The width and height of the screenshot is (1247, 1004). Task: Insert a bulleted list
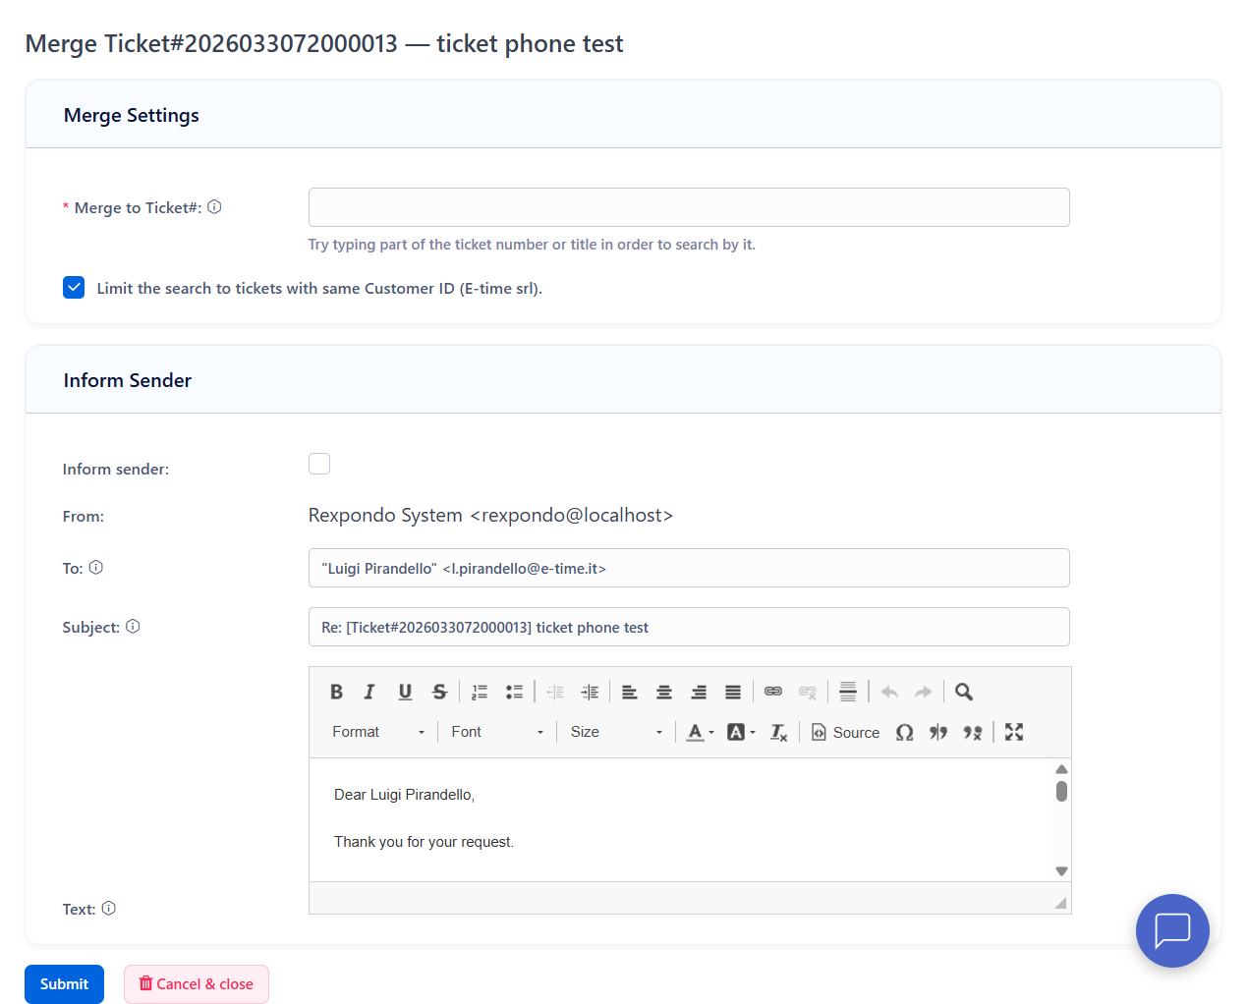514,692
